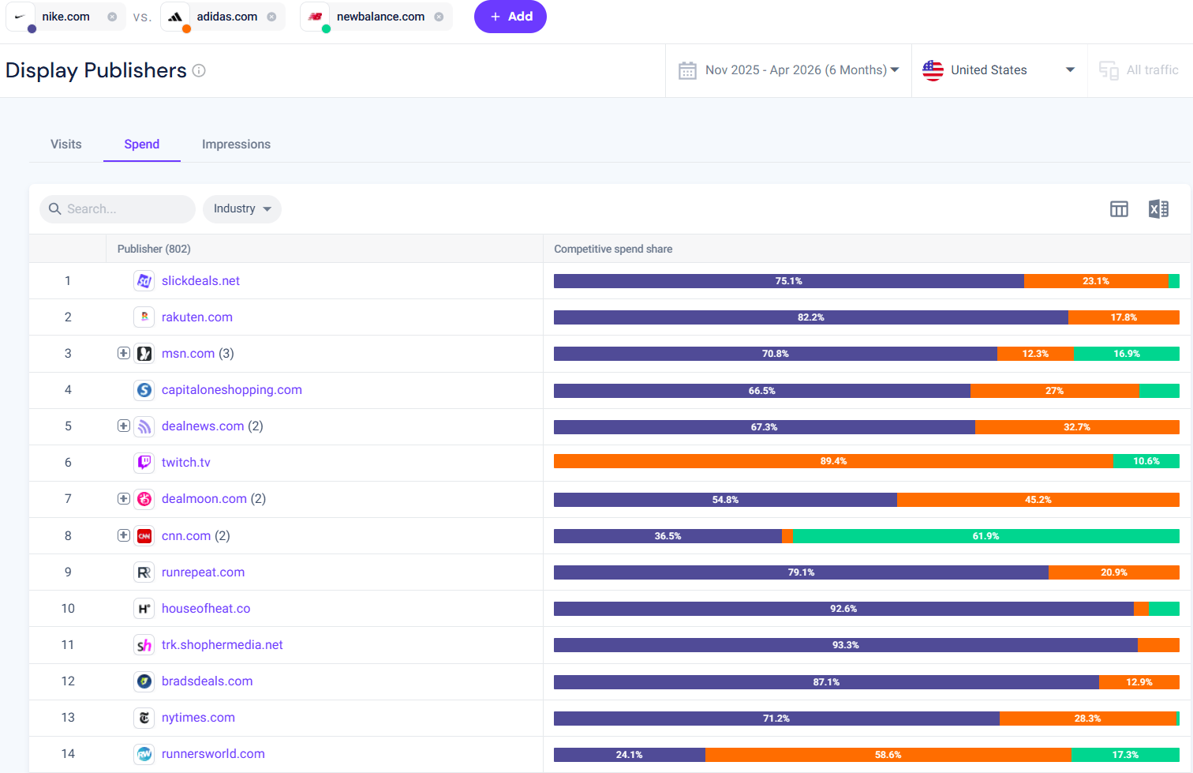Open the slickdeals.net publisher link
Viewport: 1193px width, 773px height.
[x=200, y=281]
